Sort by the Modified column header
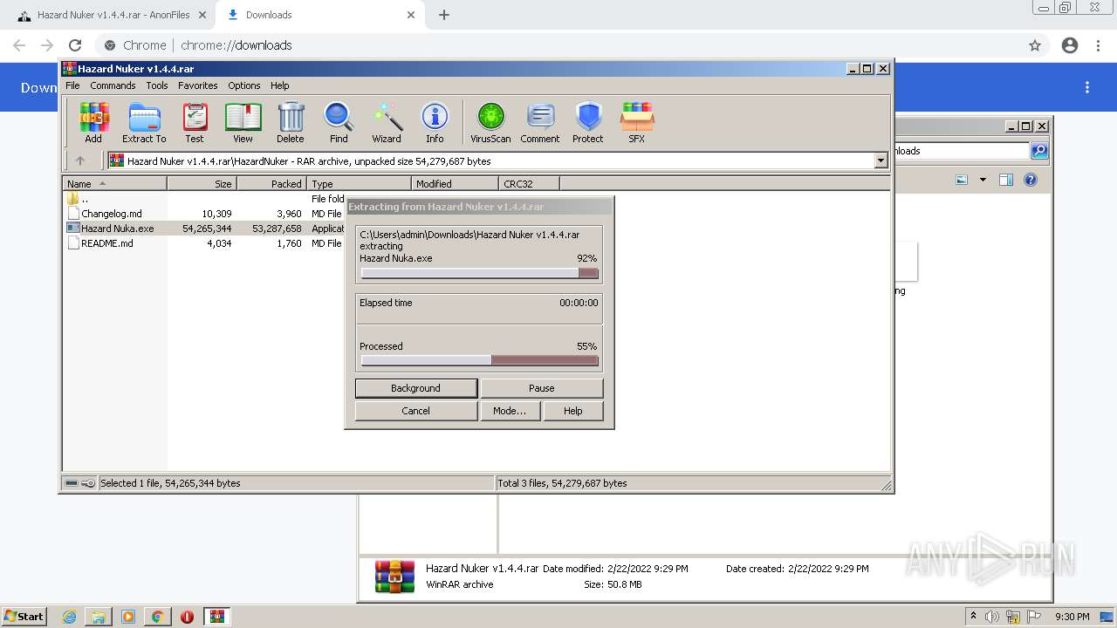The image size is (1117, 628). (x=455, y=183)
